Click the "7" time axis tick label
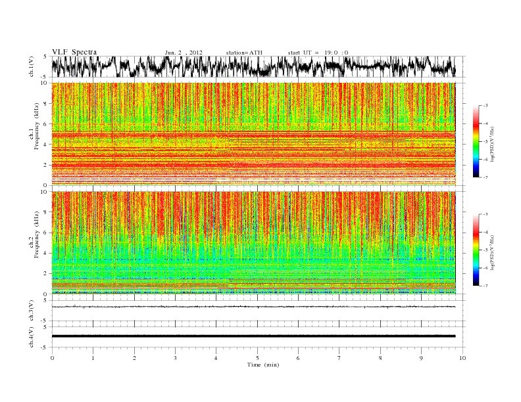The width and height of the screenshot is (521, 402). click(x=339, y=358)
